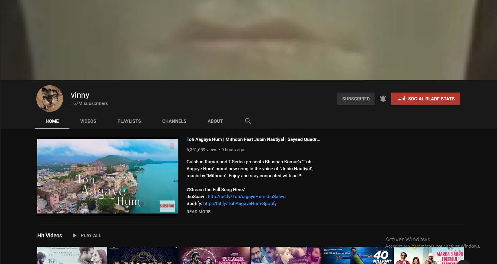The width and height of the screenshot is (497, 264).
Task: Play the featured Toh Aagaye Hum thumbnail
Action: 108,176
